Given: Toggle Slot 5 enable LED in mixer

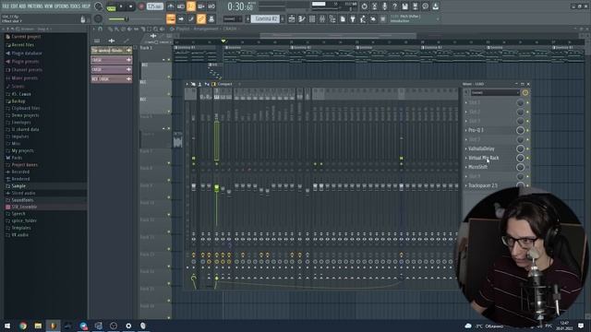Looking at the screenshot, I should coord(527,139).
